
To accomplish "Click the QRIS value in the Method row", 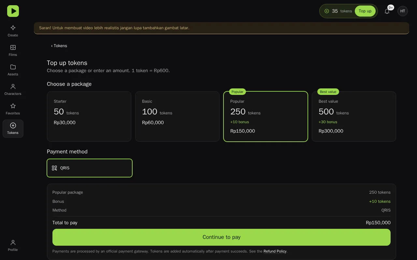I will click(386, 210).
